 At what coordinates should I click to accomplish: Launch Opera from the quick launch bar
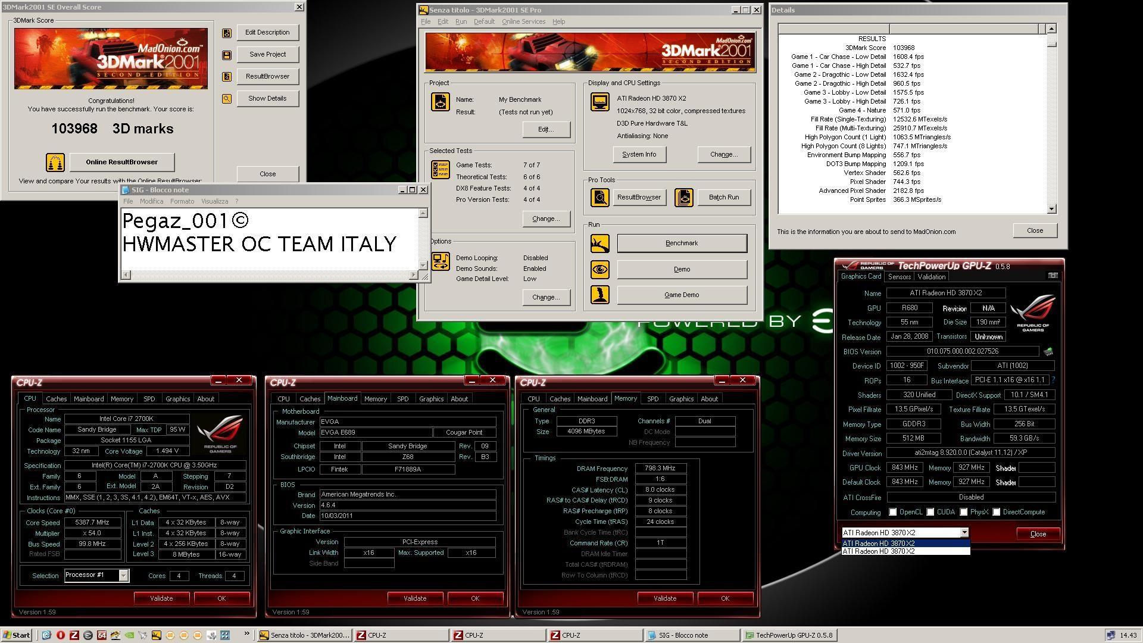[60, 635]
